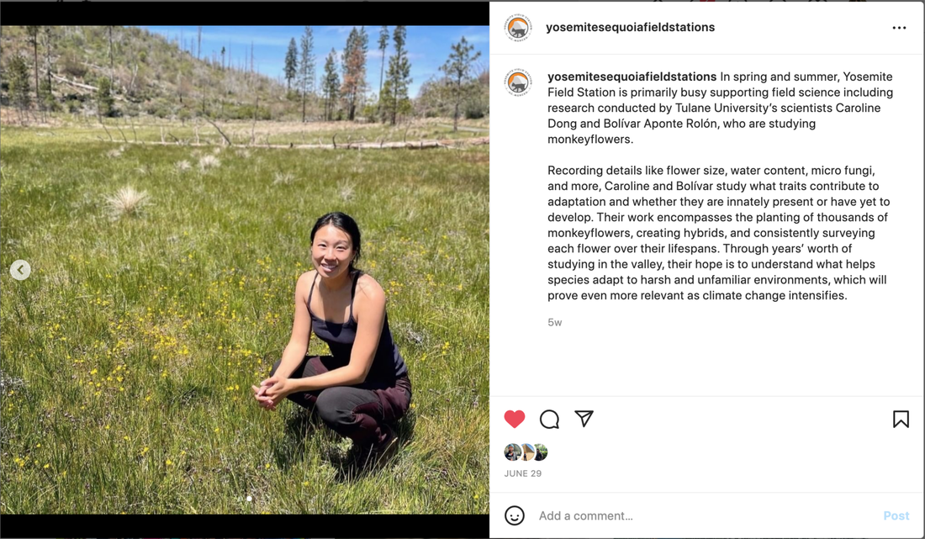
Task: Click the "5w" timestamp under the caption
Action: tap(555, 322)
